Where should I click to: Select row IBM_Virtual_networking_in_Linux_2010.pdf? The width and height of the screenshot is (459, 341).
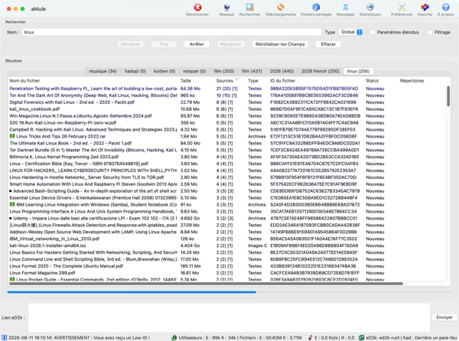click(x=227, y=239)
